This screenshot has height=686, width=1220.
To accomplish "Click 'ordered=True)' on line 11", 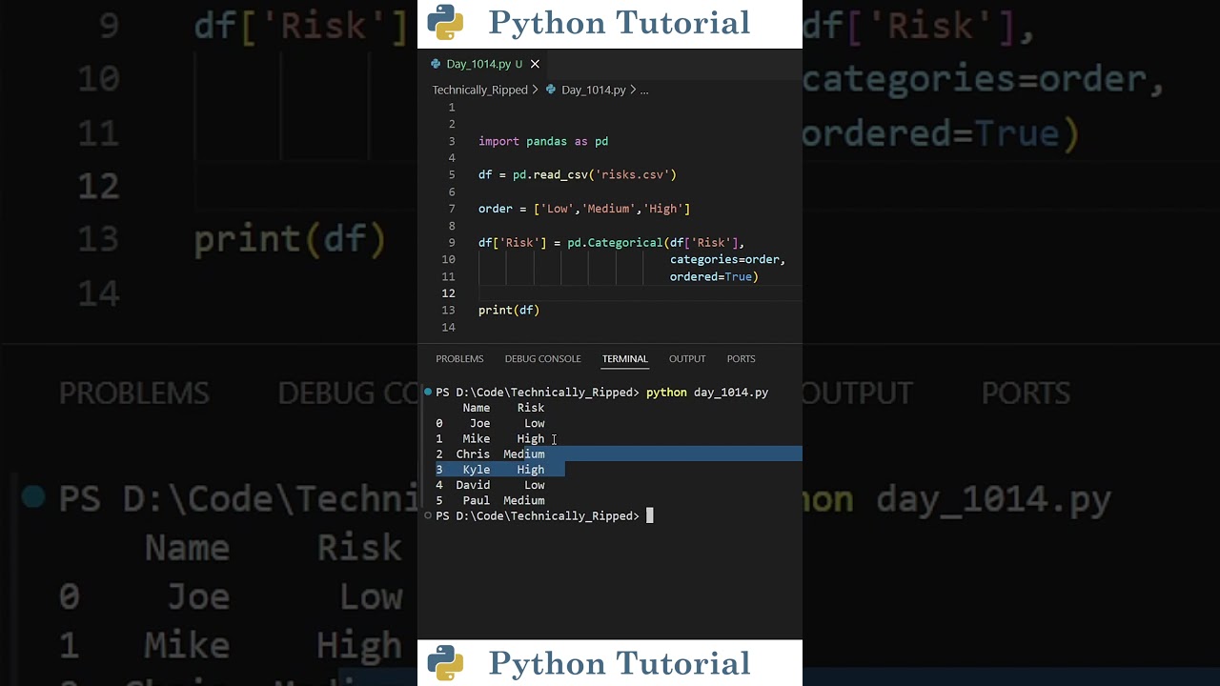I will [x=714, y=276].
